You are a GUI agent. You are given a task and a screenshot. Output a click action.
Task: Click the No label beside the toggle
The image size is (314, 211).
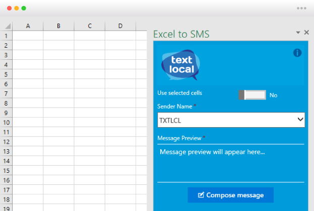[273, 95]
